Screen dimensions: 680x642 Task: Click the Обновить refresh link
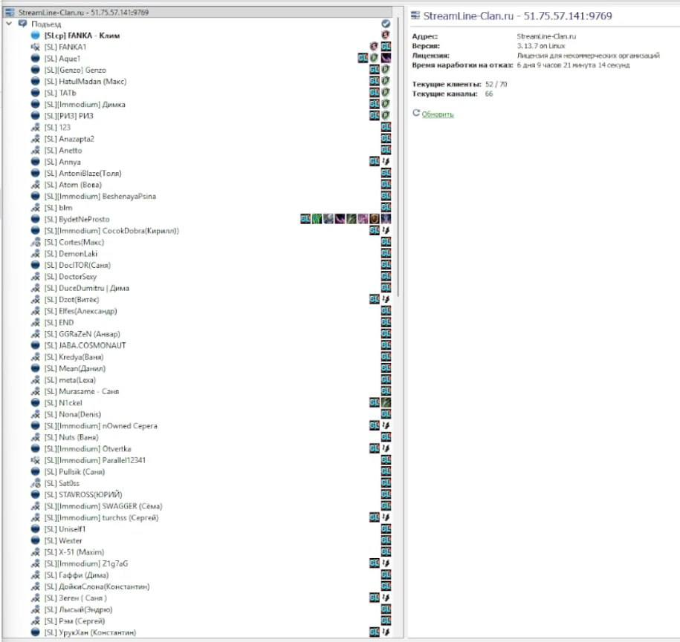coord(438,114)
